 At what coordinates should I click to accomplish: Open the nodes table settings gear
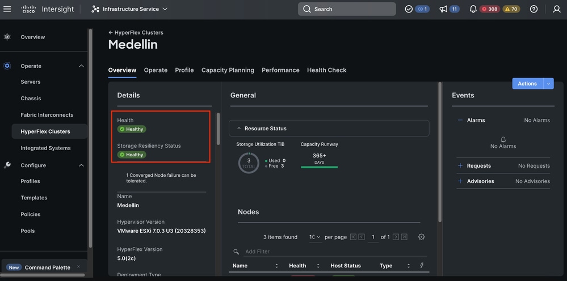(x=421, y=237)
